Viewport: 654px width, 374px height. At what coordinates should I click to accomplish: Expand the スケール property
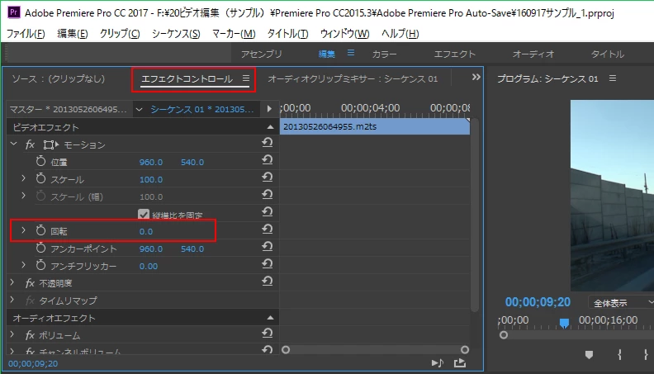pyautogui.click(x=23, y=178)
